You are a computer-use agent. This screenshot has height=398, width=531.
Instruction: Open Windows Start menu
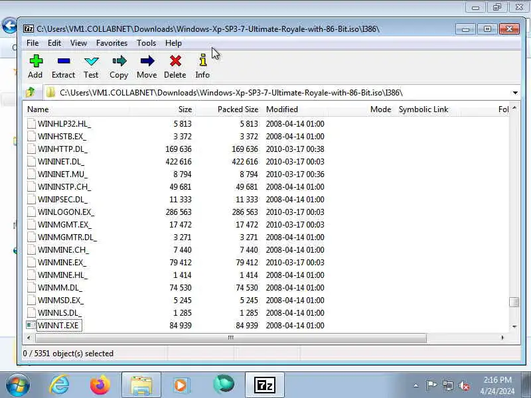tap(18, 385)
